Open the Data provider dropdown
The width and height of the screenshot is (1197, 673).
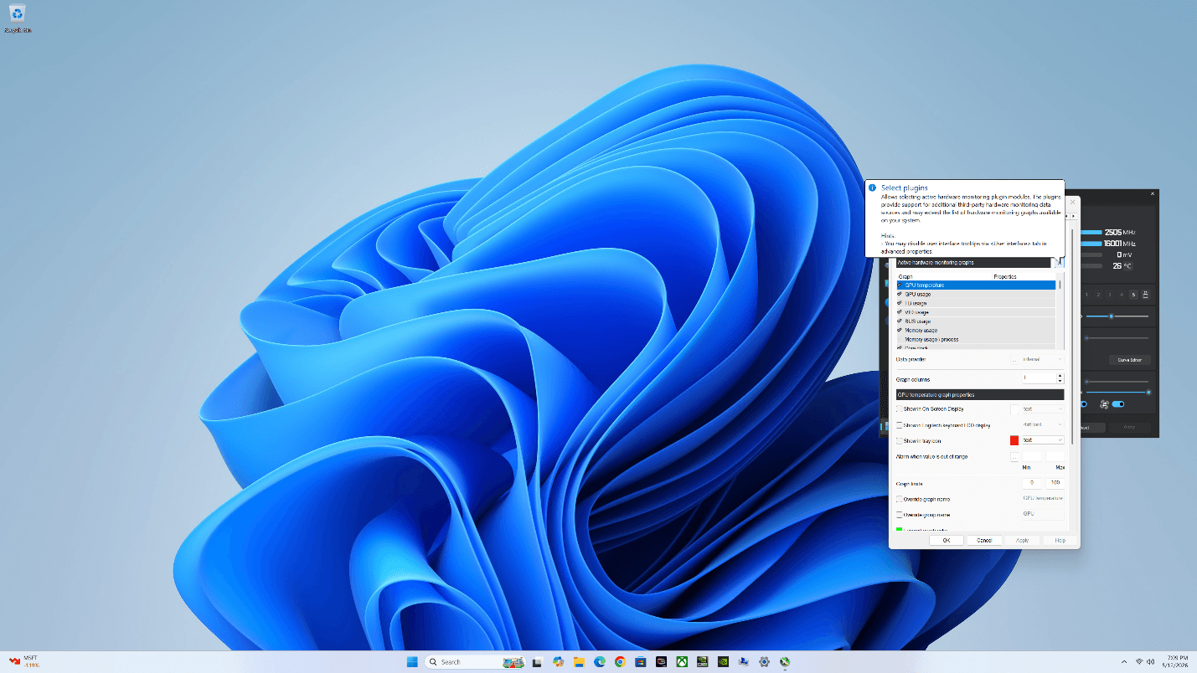pos(1042,359)
